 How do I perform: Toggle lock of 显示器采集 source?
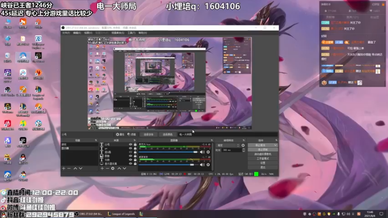point(135,164)
